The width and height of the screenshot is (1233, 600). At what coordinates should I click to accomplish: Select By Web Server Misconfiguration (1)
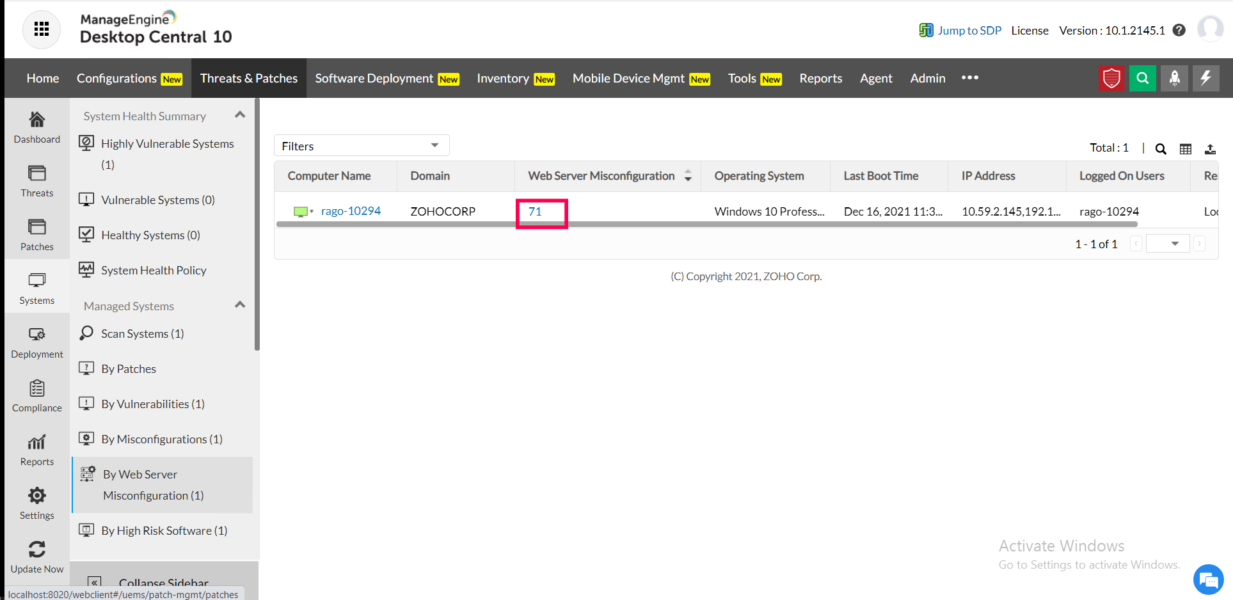(x=163, y=485)
